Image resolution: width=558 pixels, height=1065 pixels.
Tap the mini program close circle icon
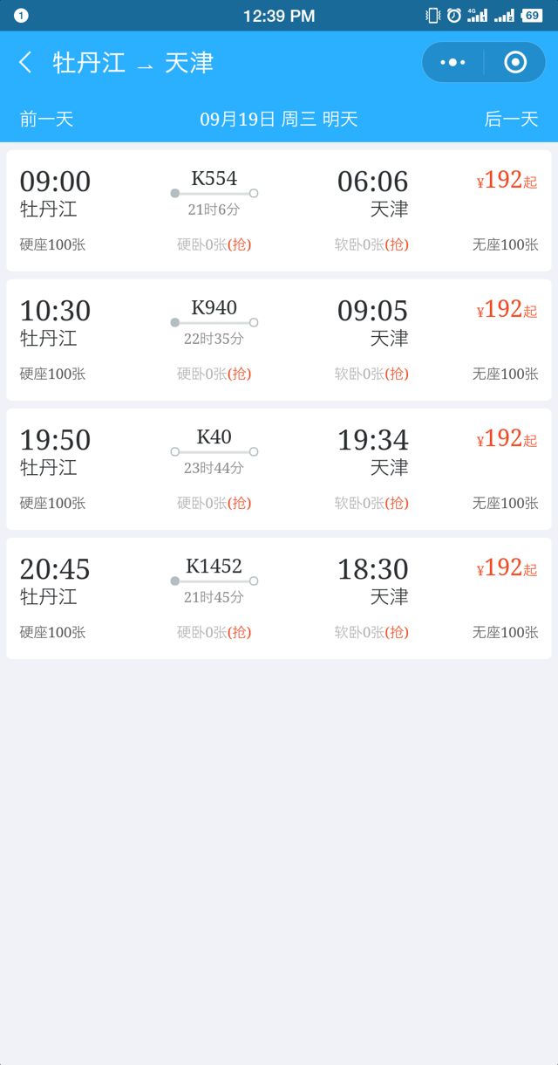coord(515,63)
